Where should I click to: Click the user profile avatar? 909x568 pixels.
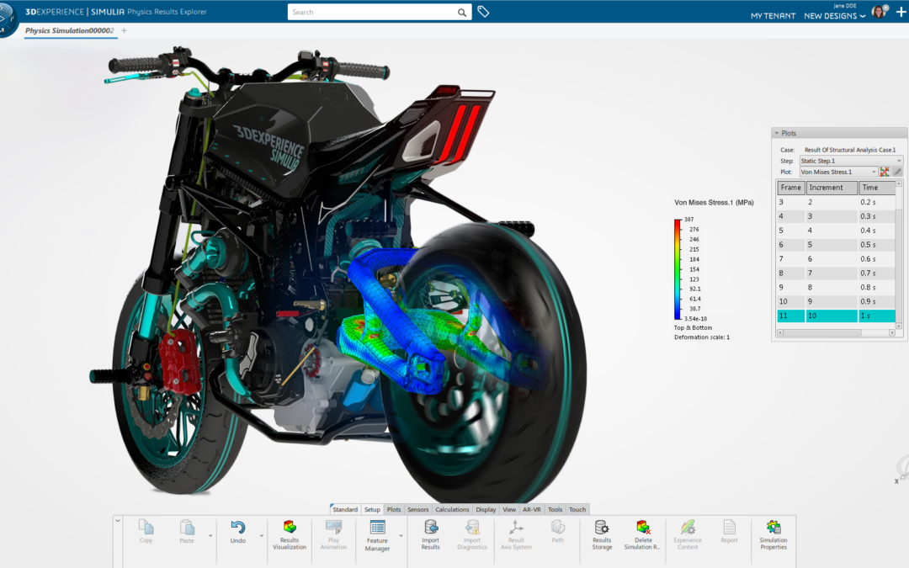click(880, 12)
